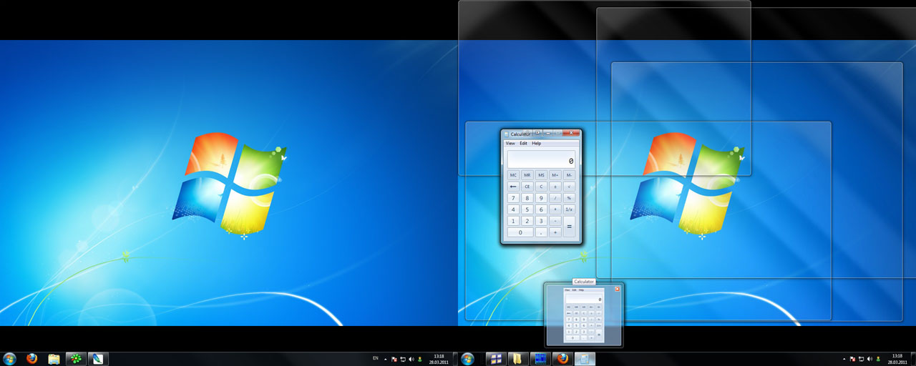Click the MS memory store button
916x366 pixels.
pyautogui.click(x=541, y=175)
